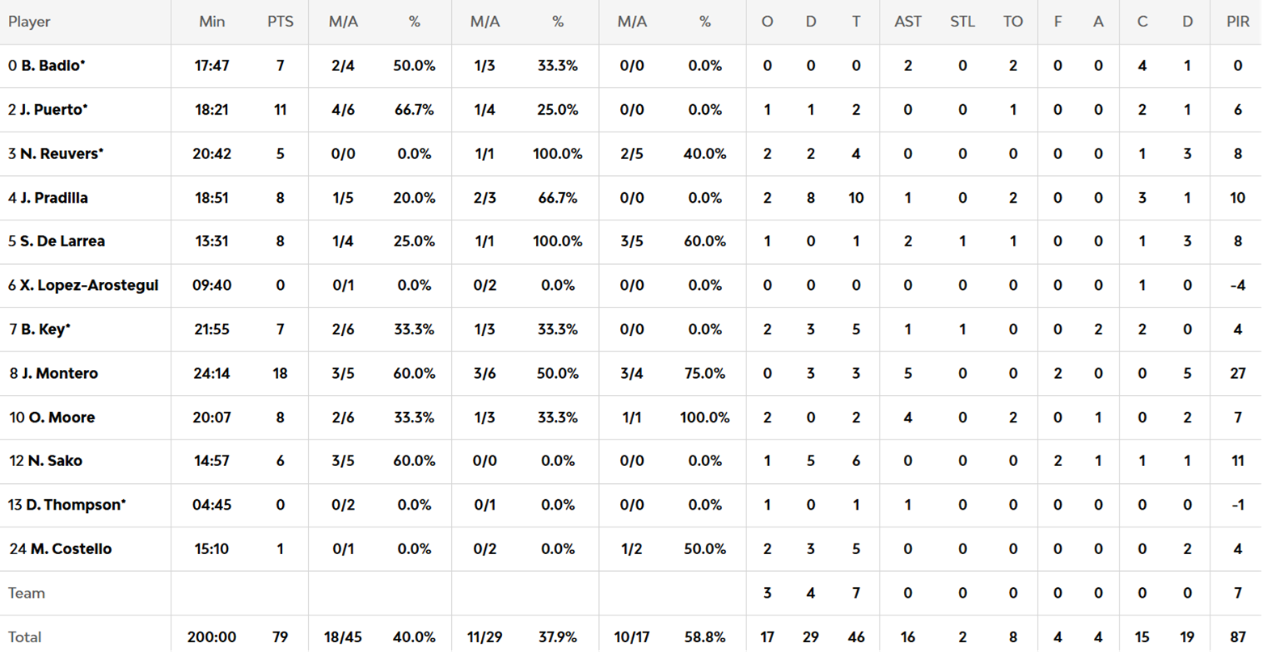Click B. Key player name
The image size is (1288, 668).
click(44, 330)
